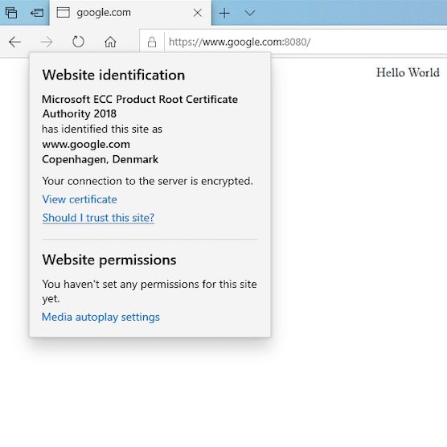Image resolution: width=447 pixels, height=447 pixels.
Task: Set these tabs aside
Action: (x=37, y=13)
